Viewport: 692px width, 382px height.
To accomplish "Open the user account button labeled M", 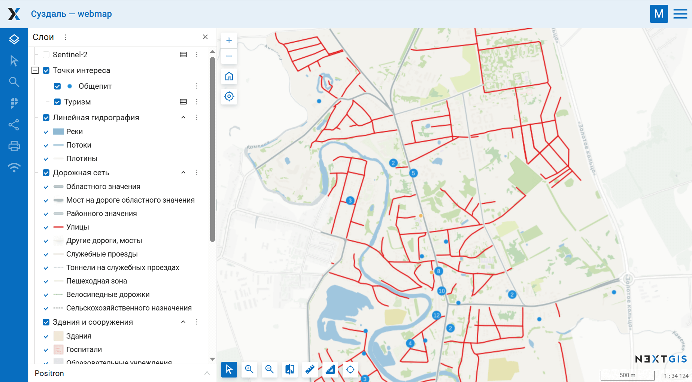I will pos(659,13).
